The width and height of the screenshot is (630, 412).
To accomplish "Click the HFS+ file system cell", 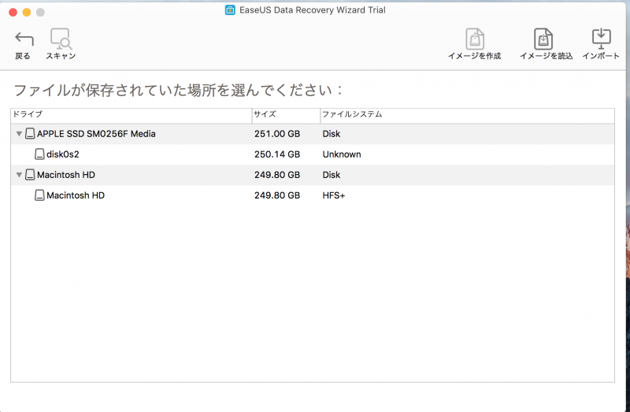I will point(333,195).
